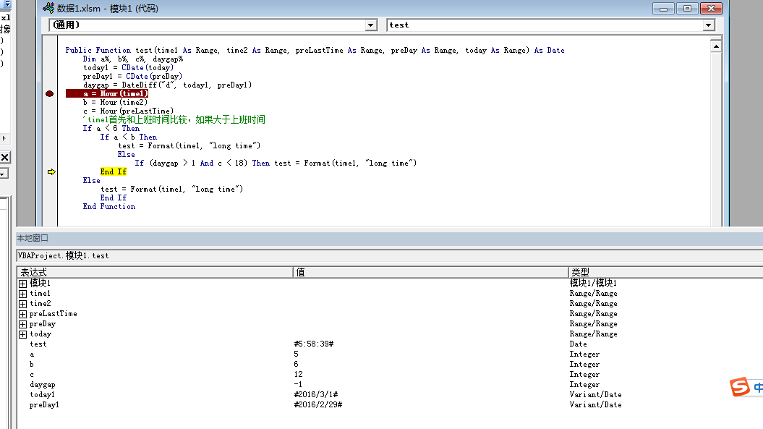Close the left panel with X button

coord(4,157)
